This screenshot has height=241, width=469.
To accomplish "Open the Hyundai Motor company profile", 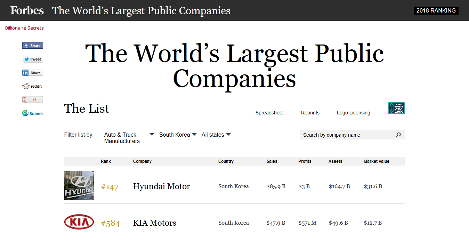I will pyautogui.click(x=161, y=186).
